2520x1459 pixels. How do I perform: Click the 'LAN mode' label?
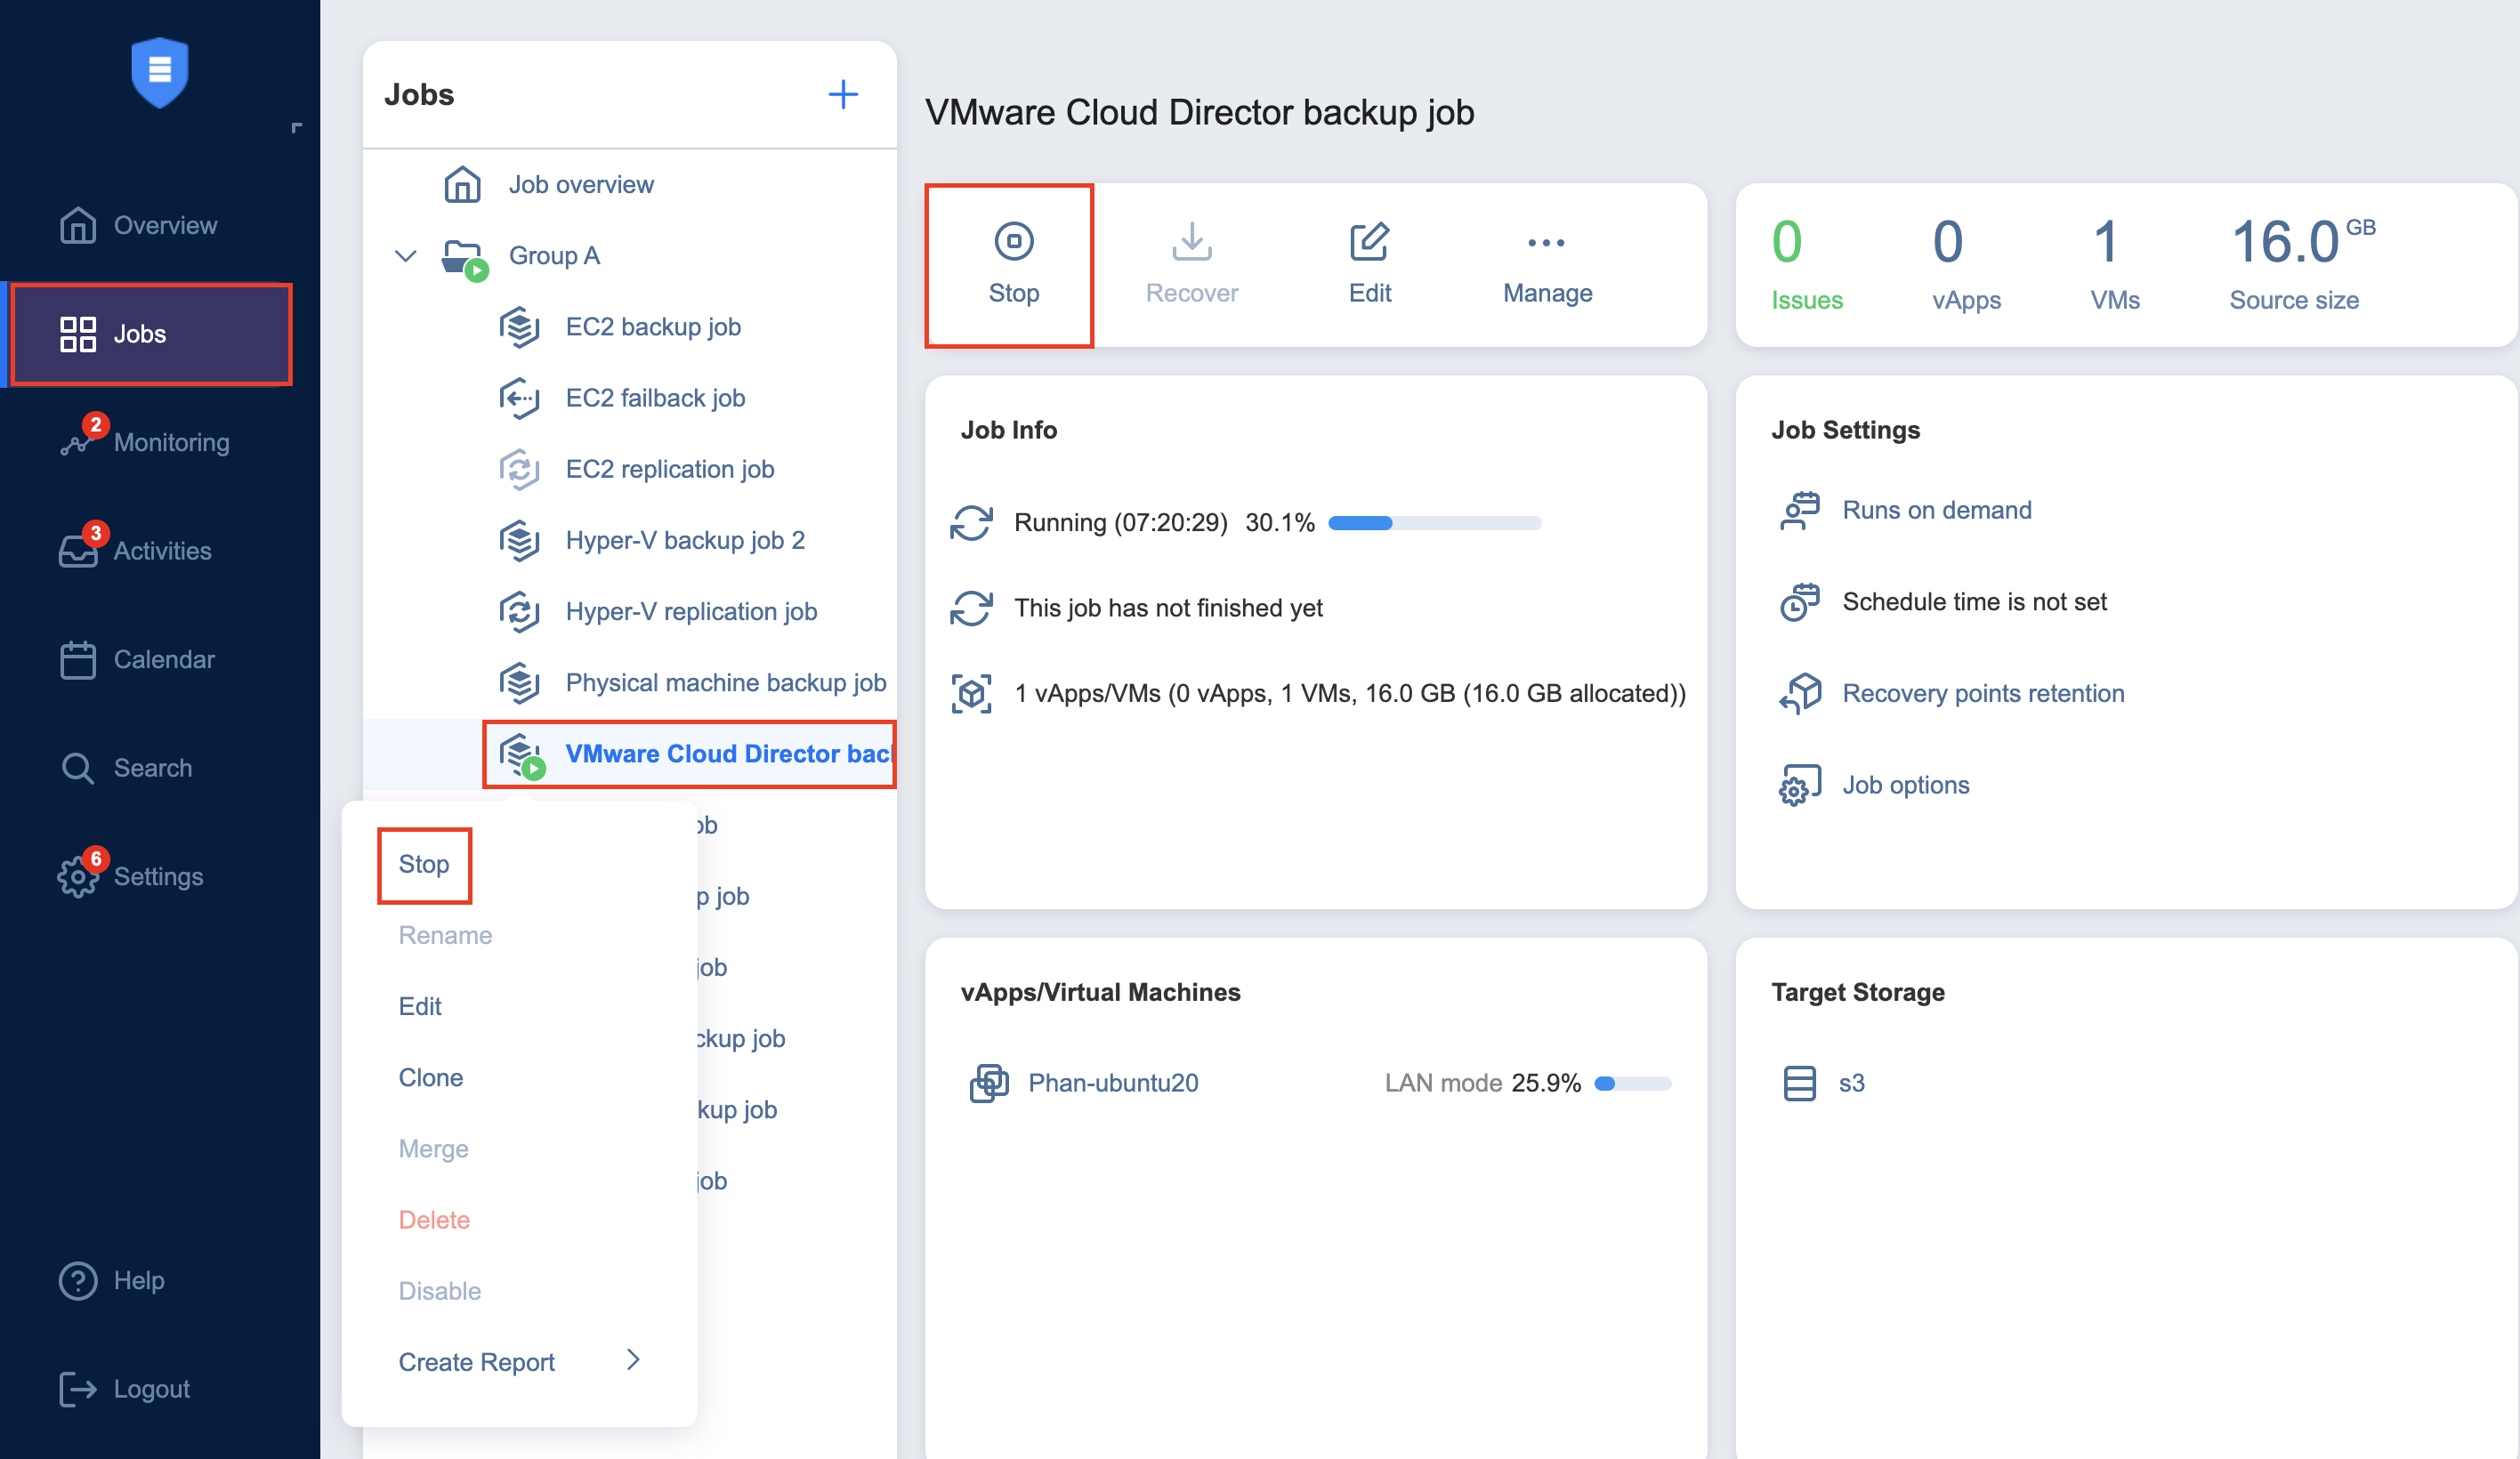[1443, 1083]
